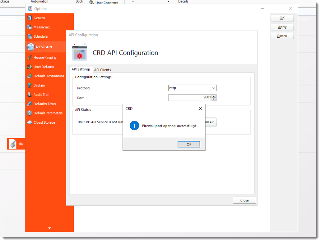Select the REST API section icon

click(x=31, y=47)
